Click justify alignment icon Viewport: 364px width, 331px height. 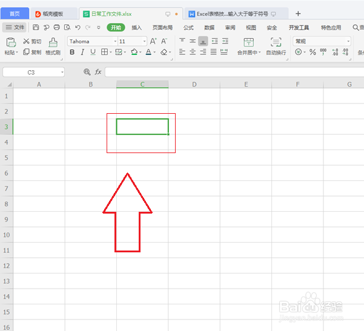213,52
